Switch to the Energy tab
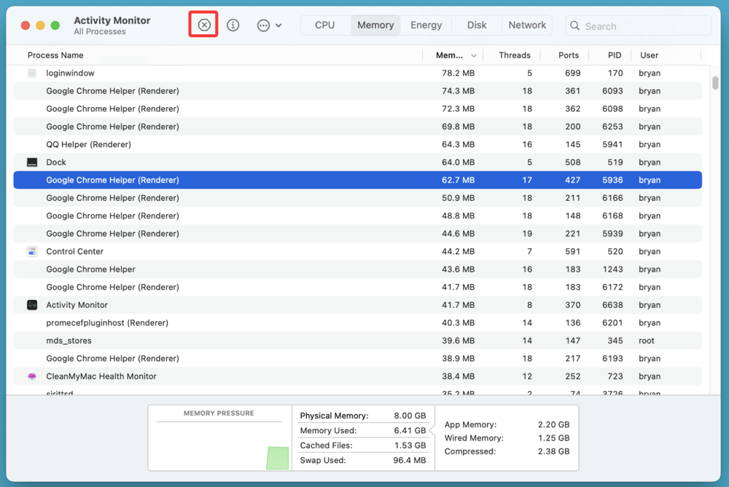Image resolution: width=729 pixels, height=487 pixels. point(426,24)
